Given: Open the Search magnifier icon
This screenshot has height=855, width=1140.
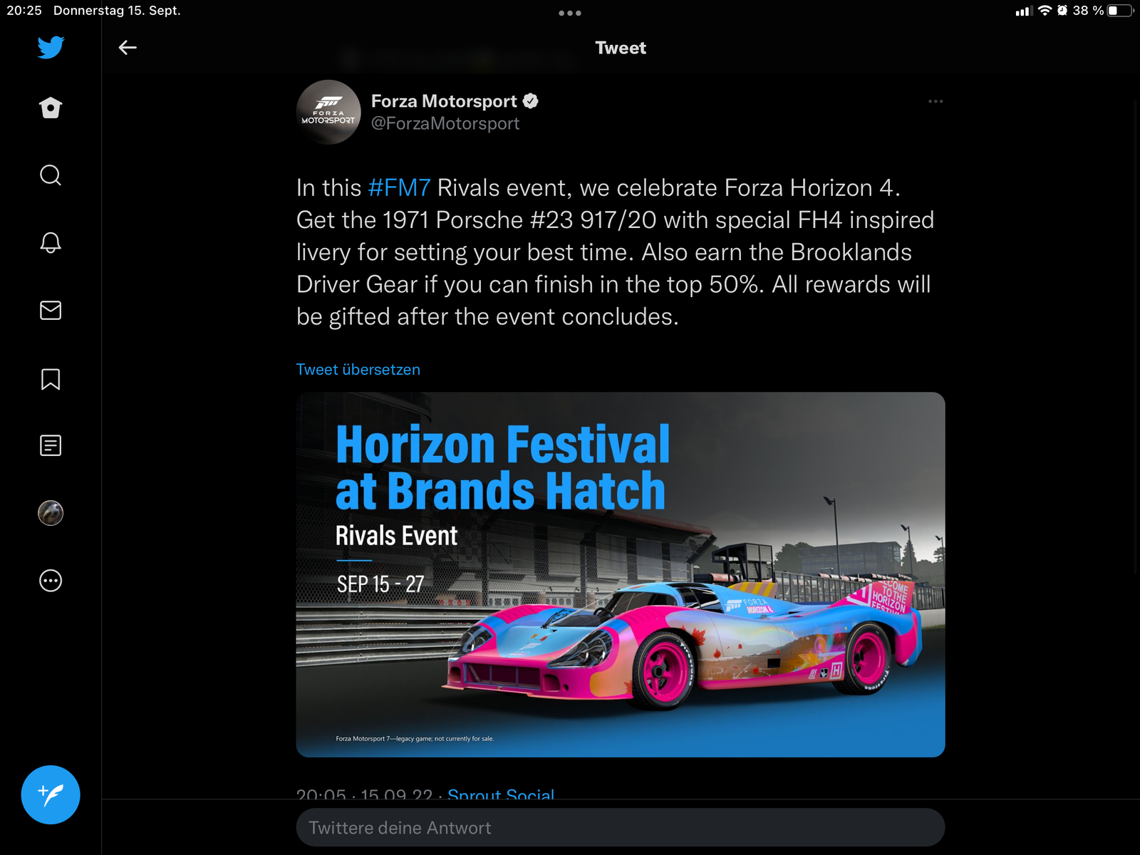Looking at the screenshot, I should click(x=51, y=175).
